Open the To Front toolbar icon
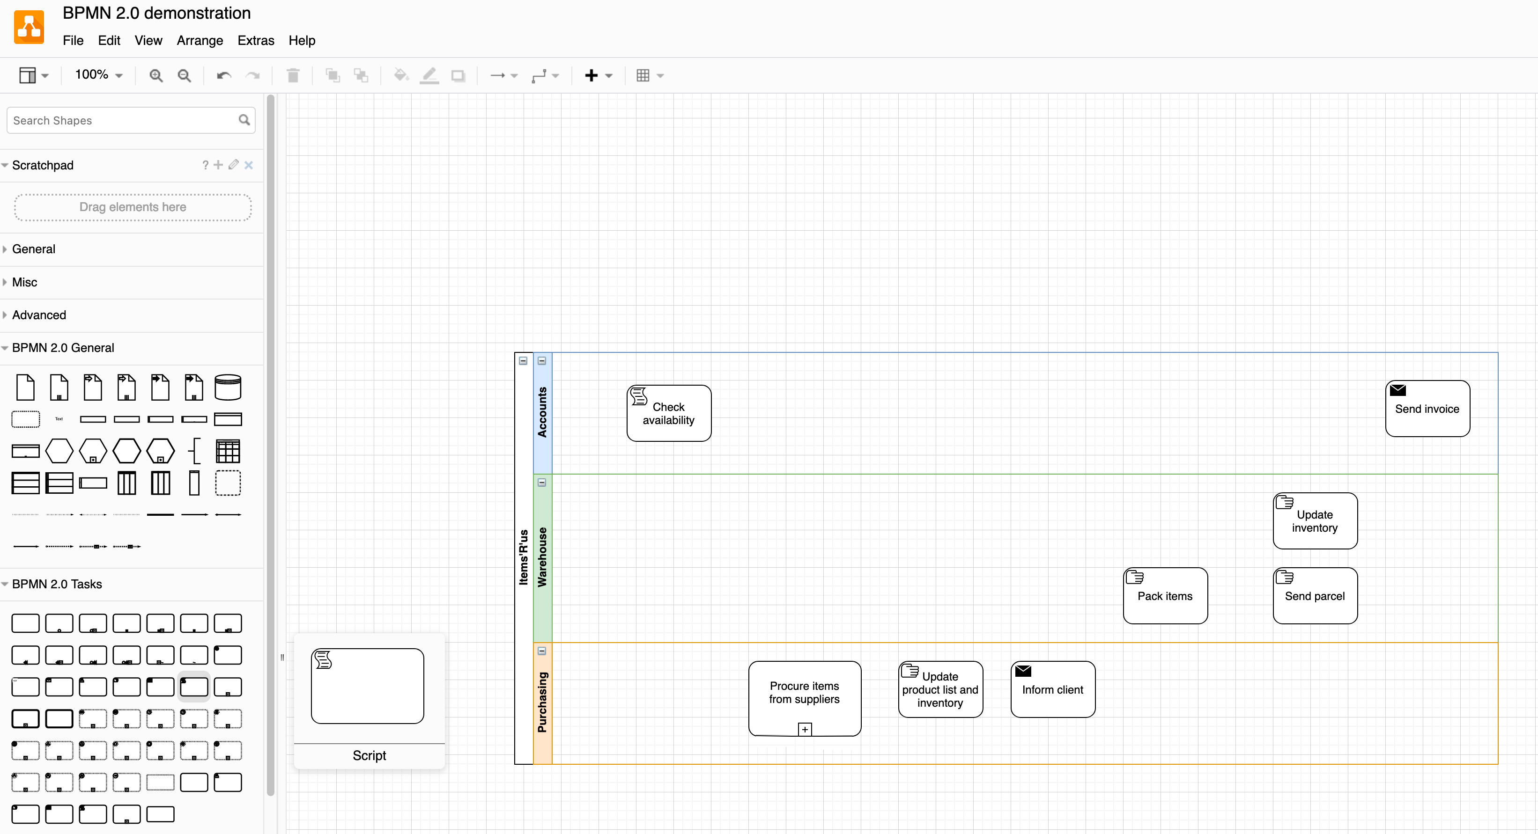This screenshot has height=834, width=1538. click(332, 75)
